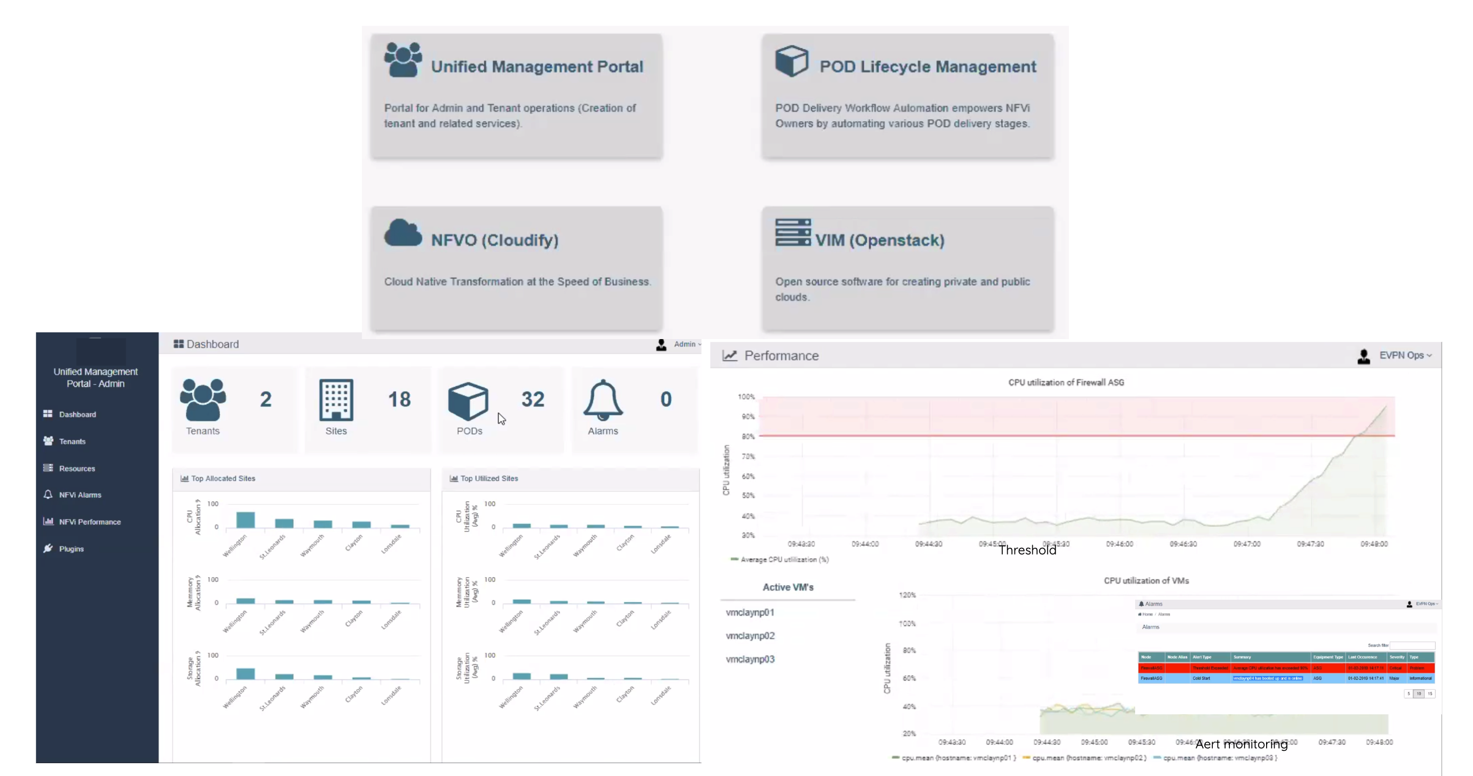The width and height of the screenshot is (1473, 776).
Task: Click the Unified Management Portal people icon
Action: pos(403,59)
